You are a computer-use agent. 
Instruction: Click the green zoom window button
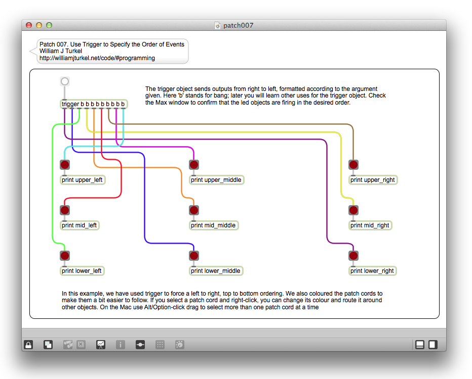tap(49, 25)
